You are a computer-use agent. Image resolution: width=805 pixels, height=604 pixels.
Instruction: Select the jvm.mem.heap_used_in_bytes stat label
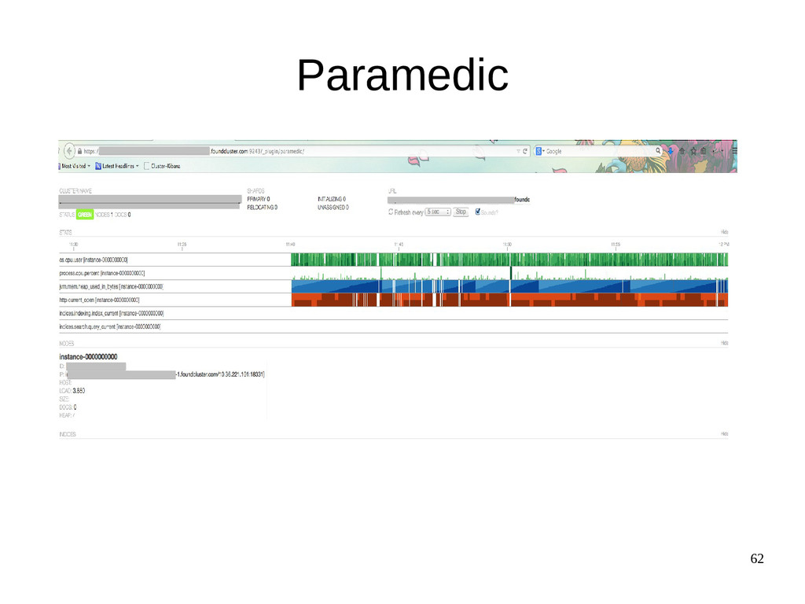112,286
